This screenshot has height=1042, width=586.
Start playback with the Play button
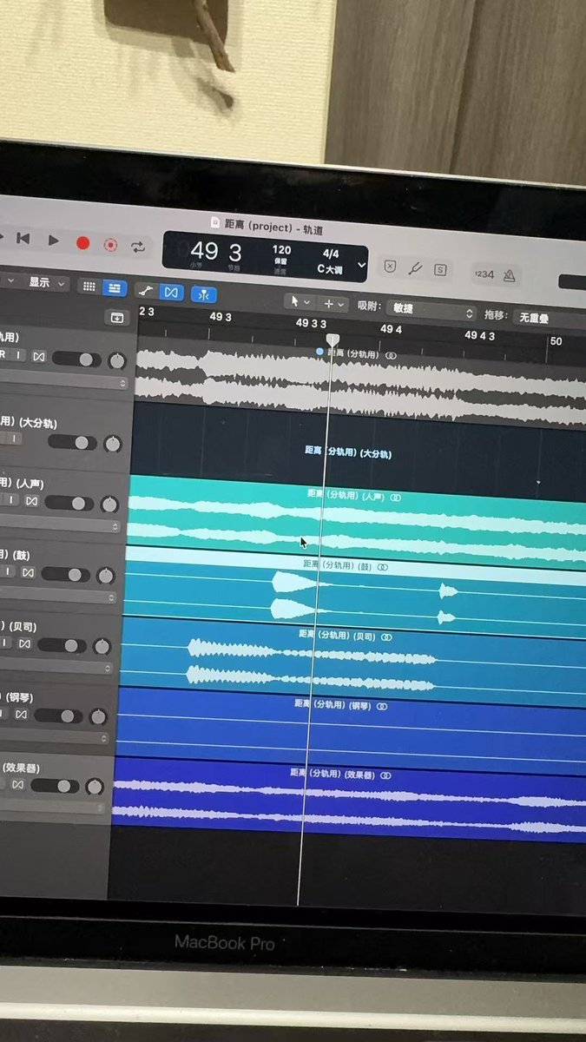coord(53,241)
